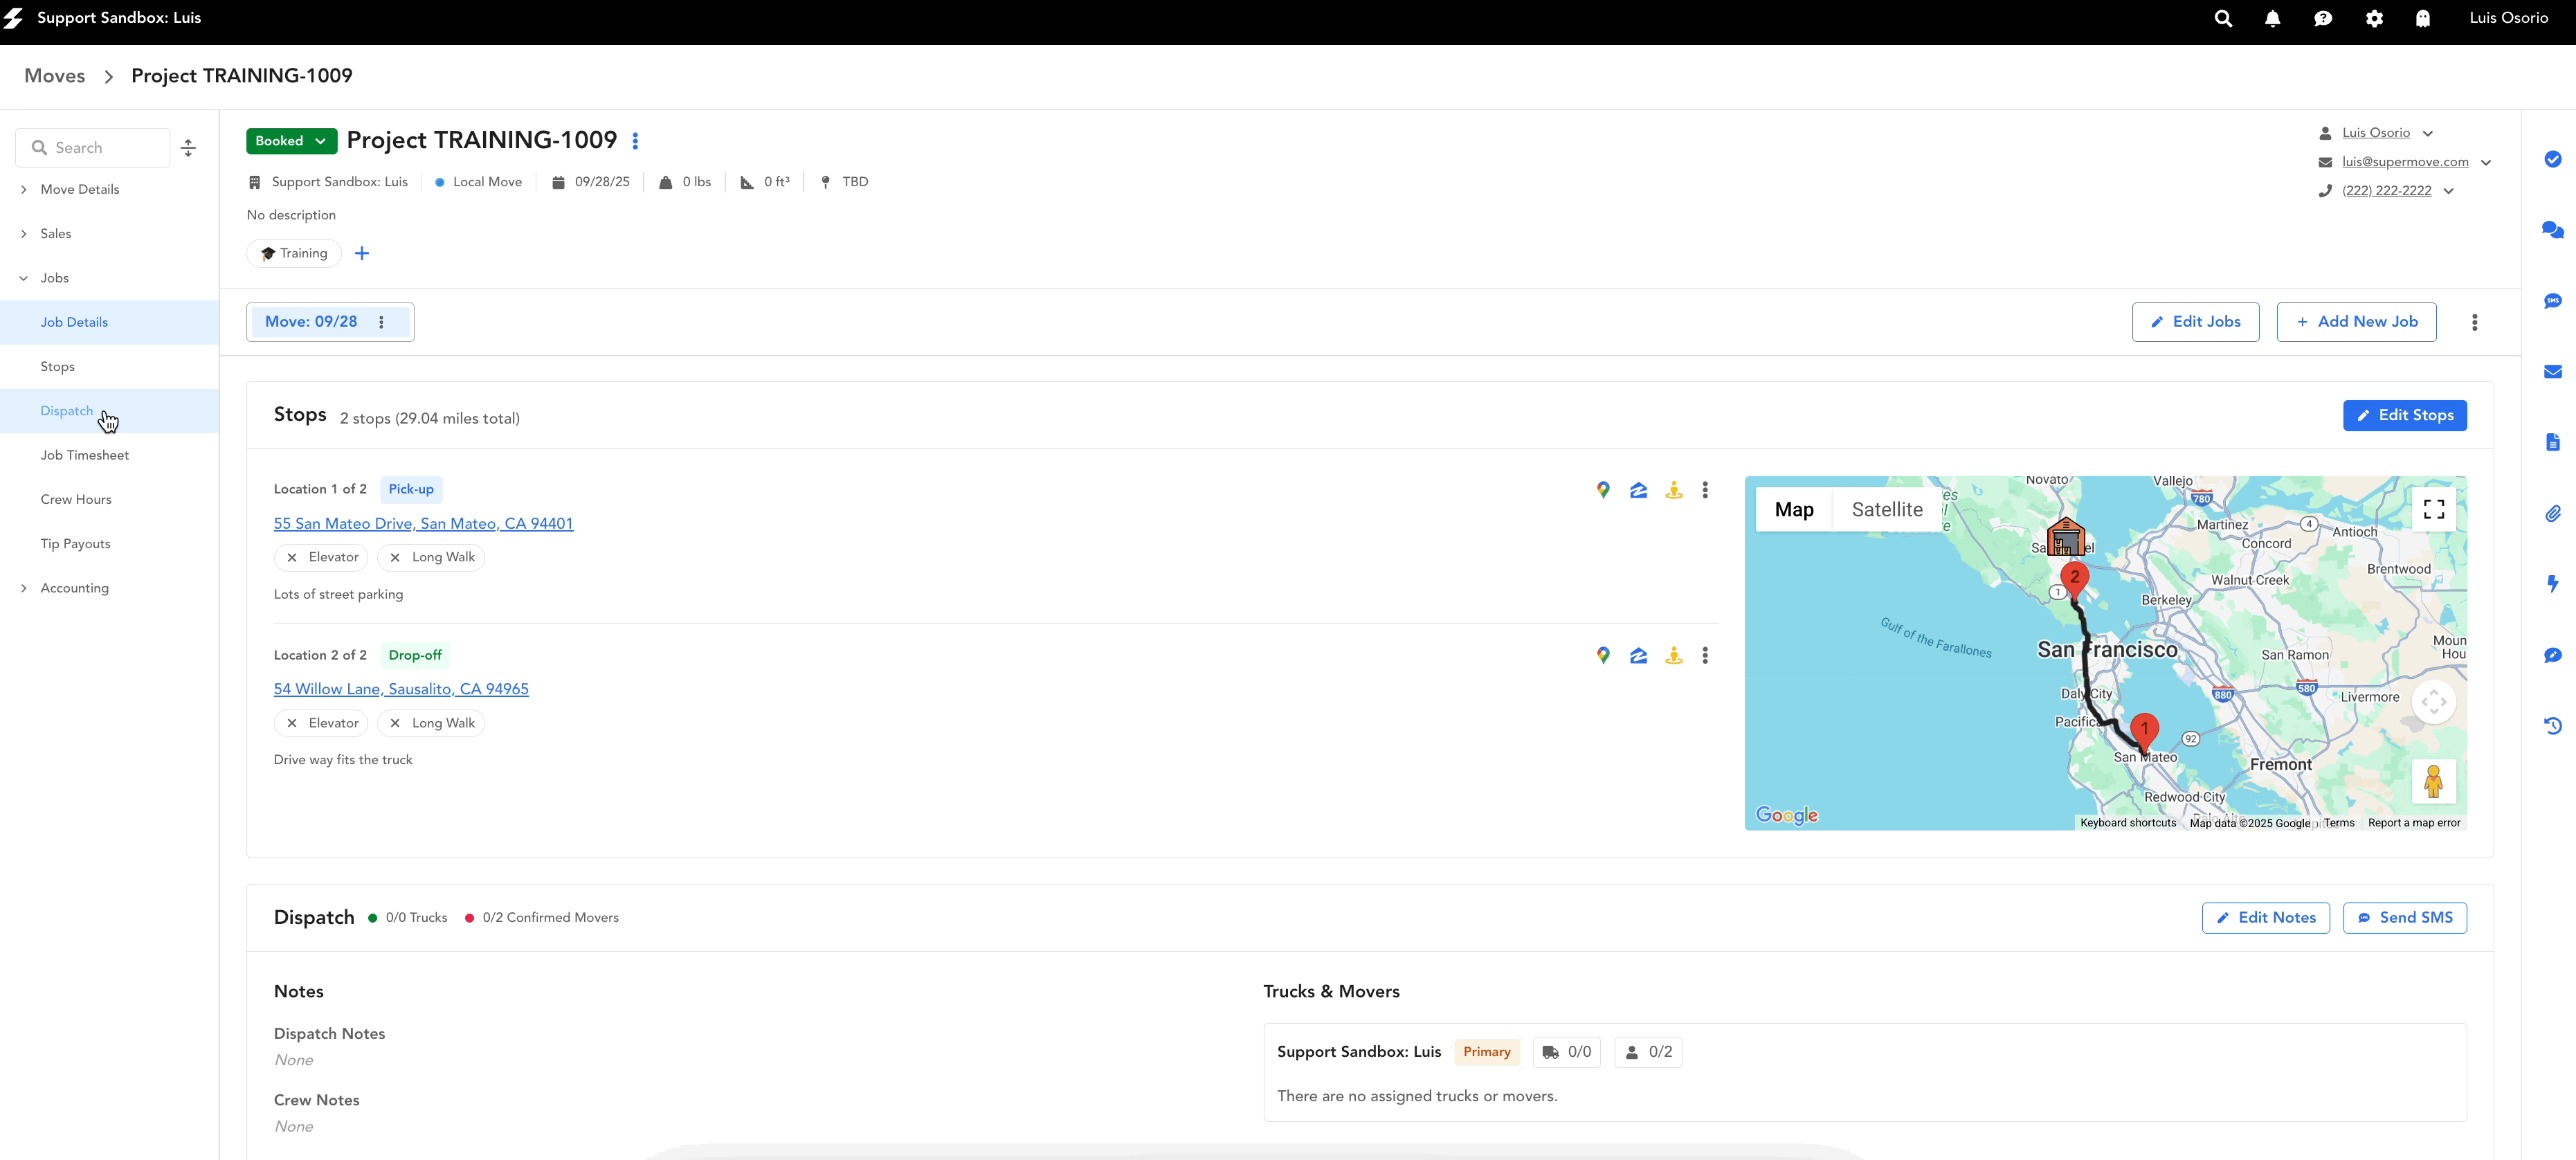Open Google Maps for the pickup location
Screen dimensions: 2576x1160
point(1603,490)
